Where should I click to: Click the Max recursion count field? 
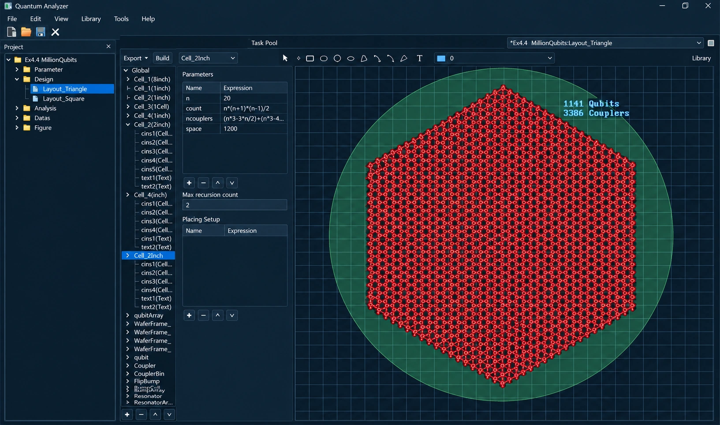pyautogui.click(x=235, y=205)
